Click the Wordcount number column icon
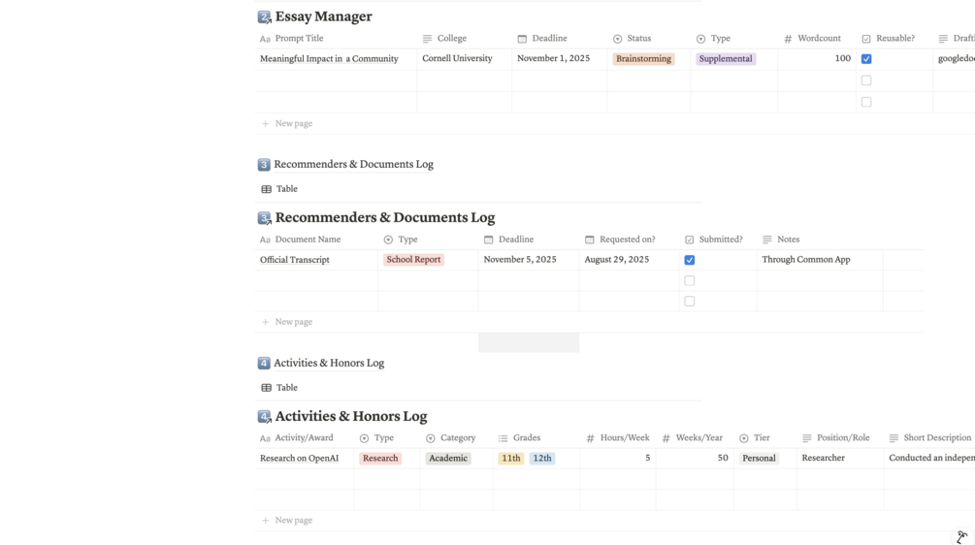 point(788,39)
